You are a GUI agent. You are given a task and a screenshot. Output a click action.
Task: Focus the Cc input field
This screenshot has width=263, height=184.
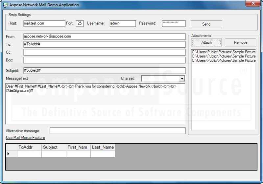pos(105,52)
